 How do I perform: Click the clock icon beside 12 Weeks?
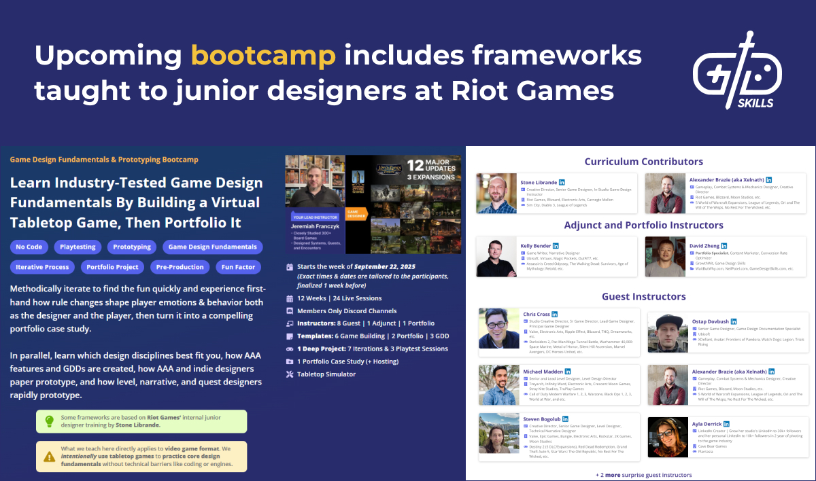pos(290,298)
